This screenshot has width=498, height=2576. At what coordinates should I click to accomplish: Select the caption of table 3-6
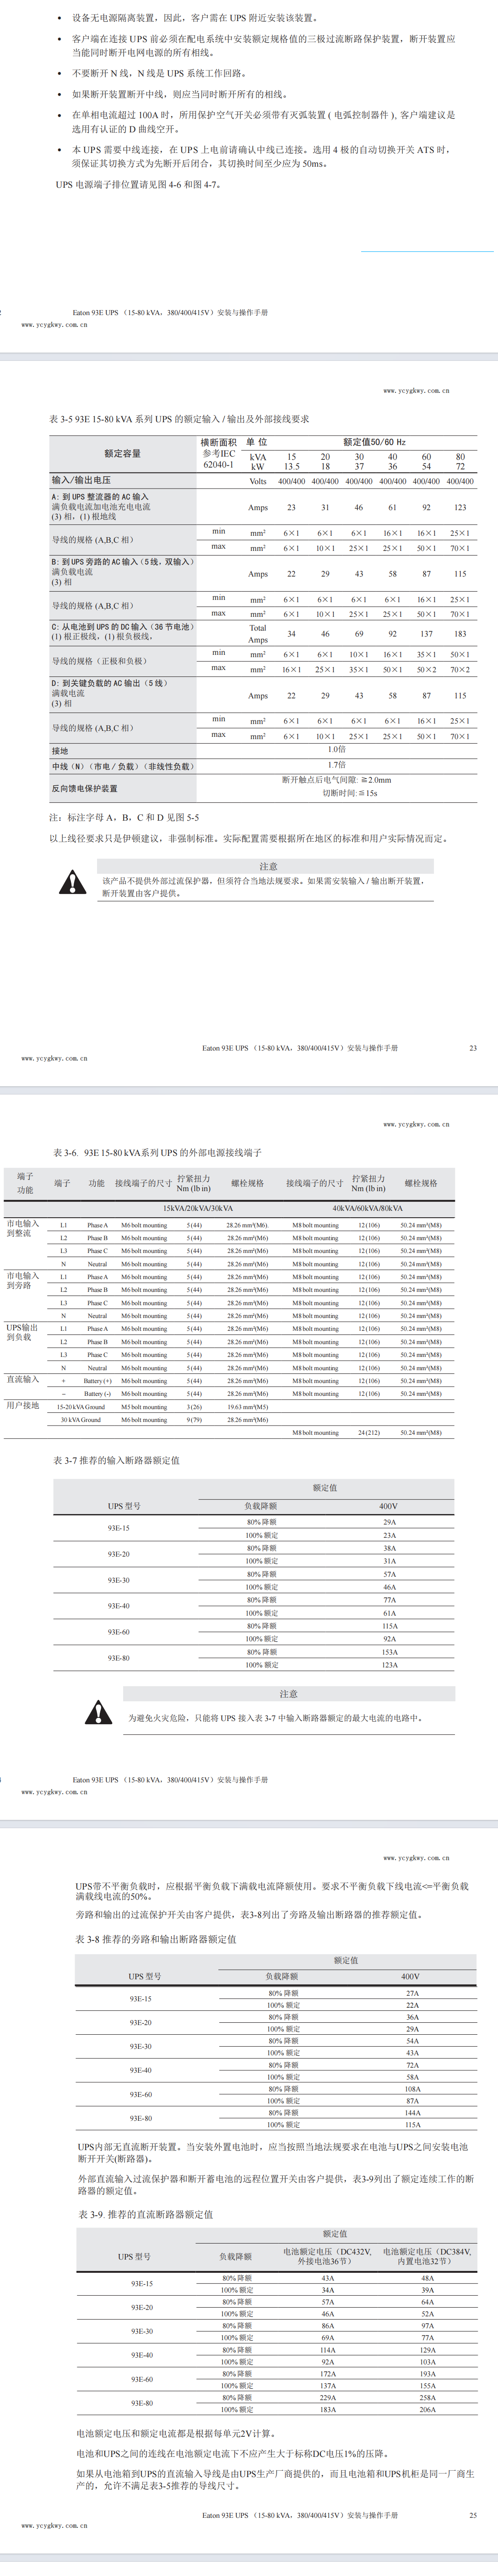coord(158,1152)
